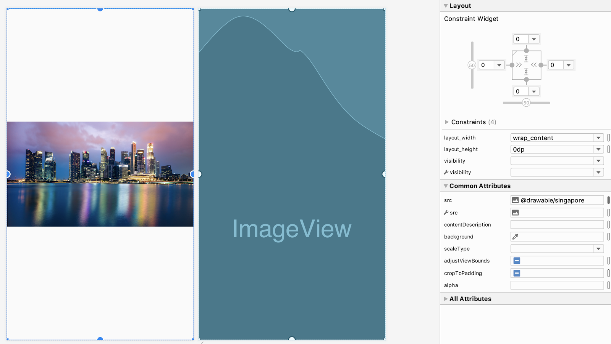Open the layout_height dropdown arrow
This screenshot has width=611, height=344.
pyautogui.click(x=598, y=149)
